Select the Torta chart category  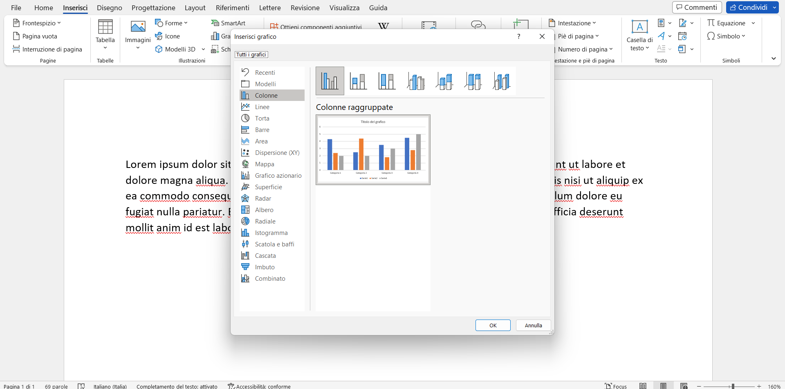pos(262,118)
